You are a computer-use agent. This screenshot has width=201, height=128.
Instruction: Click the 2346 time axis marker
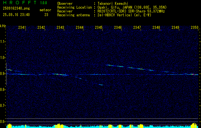click(x=118, y=28)
